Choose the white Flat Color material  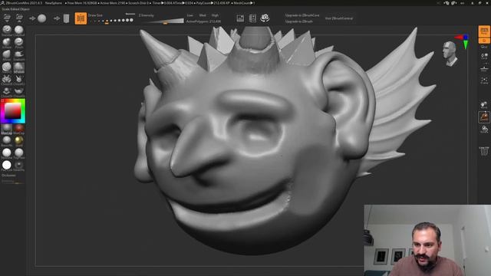pyautogui.click(x=7, y=165)
